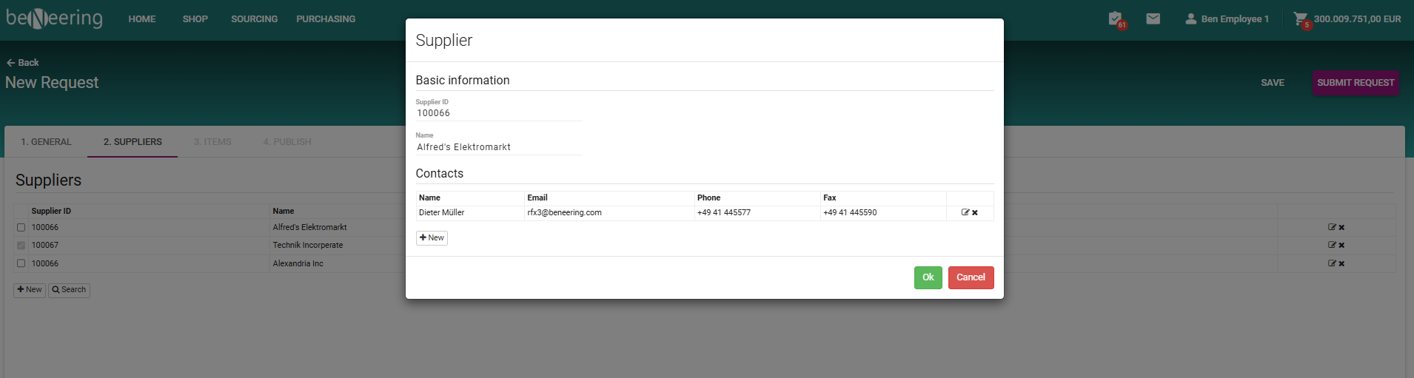Click the Supplier ID input field
Image resolution: width=1414 pixels, height=378 pixels.
click(x=498, y=113)
